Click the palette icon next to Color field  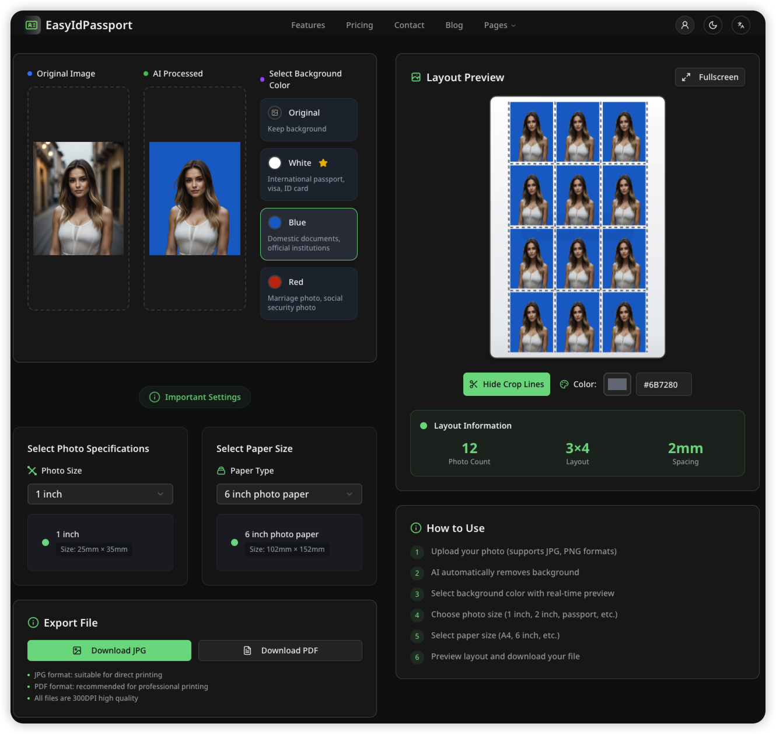pos(564,384)
